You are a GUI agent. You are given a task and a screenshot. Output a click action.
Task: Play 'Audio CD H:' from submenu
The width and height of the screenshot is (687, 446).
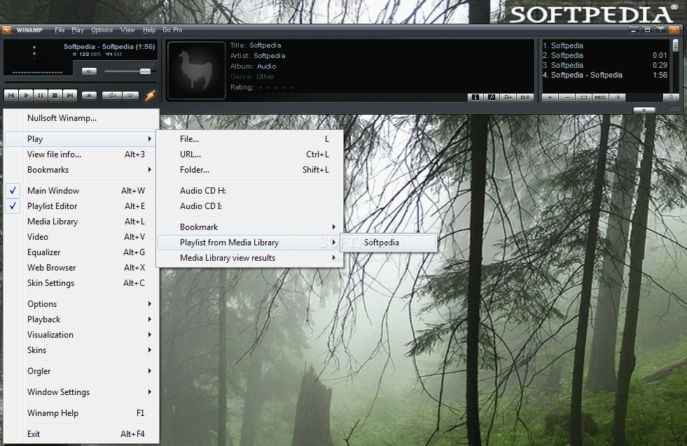[250, 191]
